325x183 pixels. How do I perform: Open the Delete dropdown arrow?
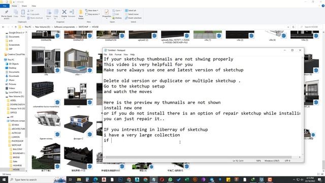(x=64, y=18)
